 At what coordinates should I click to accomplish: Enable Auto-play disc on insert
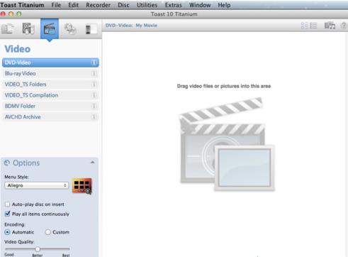[x=8, y=204]
